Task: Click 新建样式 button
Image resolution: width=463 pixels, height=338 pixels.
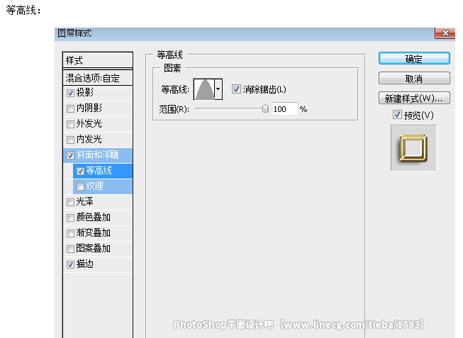Action: [x=414, y=98]
